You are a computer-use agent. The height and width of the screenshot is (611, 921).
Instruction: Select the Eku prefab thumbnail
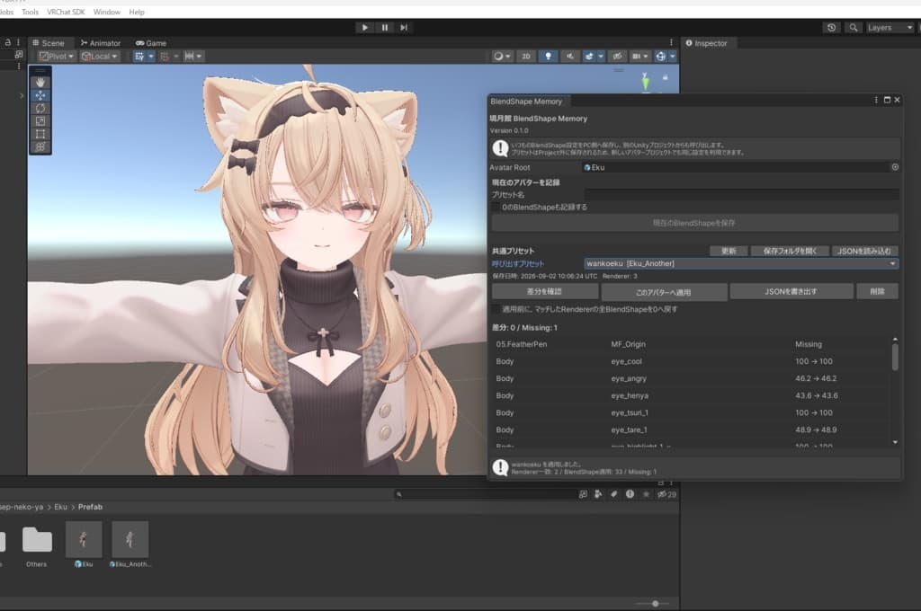(84, 539)
